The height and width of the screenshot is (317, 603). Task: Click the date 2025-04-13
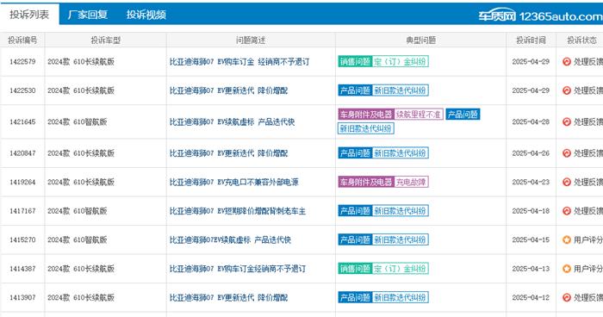pos(531,269)
